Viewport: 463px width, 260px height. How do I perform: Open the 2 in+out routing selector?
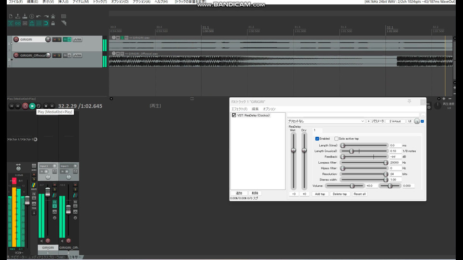(x=395, y=121)
